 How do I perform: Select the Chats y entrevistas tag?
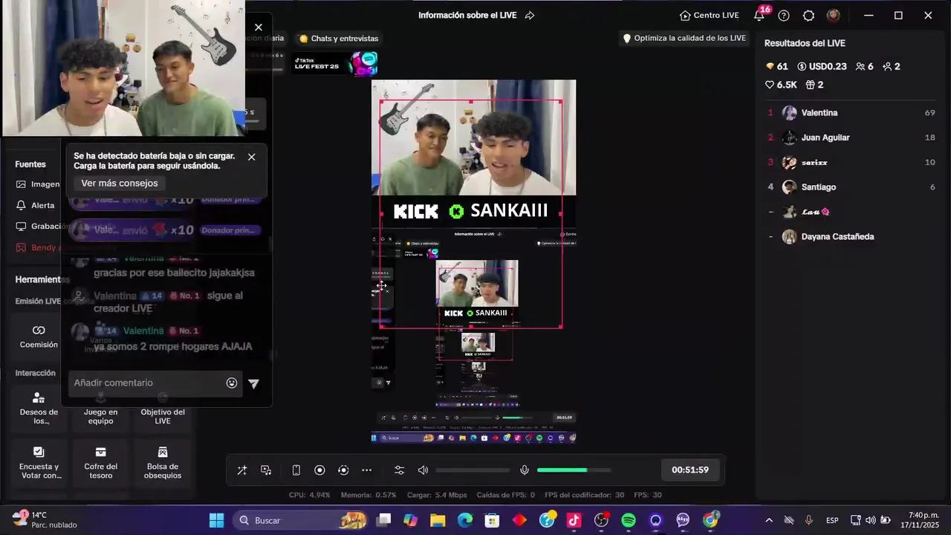[x=339, y=39]
